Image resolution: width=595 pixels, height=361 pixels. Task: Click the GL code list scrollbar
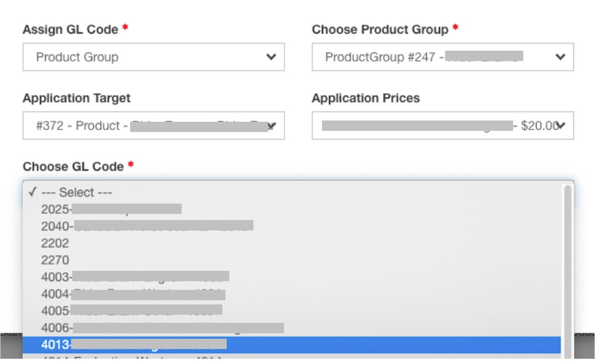568,266
